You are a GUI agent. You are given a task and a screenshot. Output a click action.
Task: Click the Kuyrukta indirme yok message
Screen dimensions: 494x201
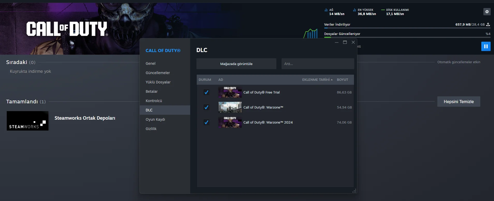coord(30,71)
